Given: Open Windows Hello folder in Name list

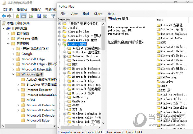Looking at the screenshot, I should pos(172,99).
